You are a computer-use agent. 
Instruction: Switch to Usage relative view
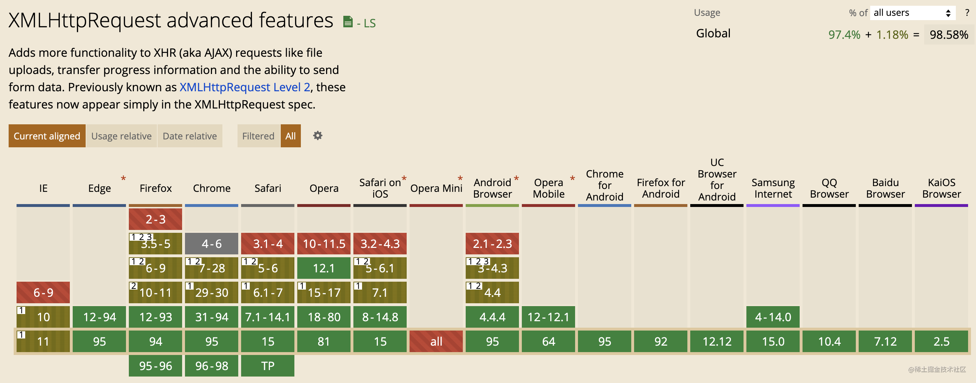tap(121, 136)
